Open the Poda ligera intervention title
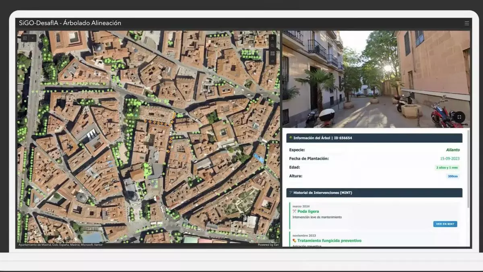This screenshot has height=272, width=483. 308,211
